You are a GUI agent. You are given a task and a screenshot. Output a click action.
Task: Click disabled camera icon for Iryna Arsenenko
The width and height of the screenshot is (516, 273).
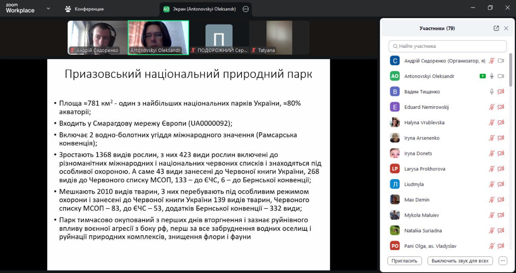coord(501,138)
